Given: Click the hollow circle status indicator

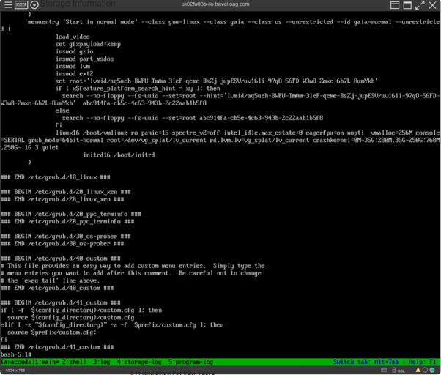Looking at the screenshot, I should 426,370.
